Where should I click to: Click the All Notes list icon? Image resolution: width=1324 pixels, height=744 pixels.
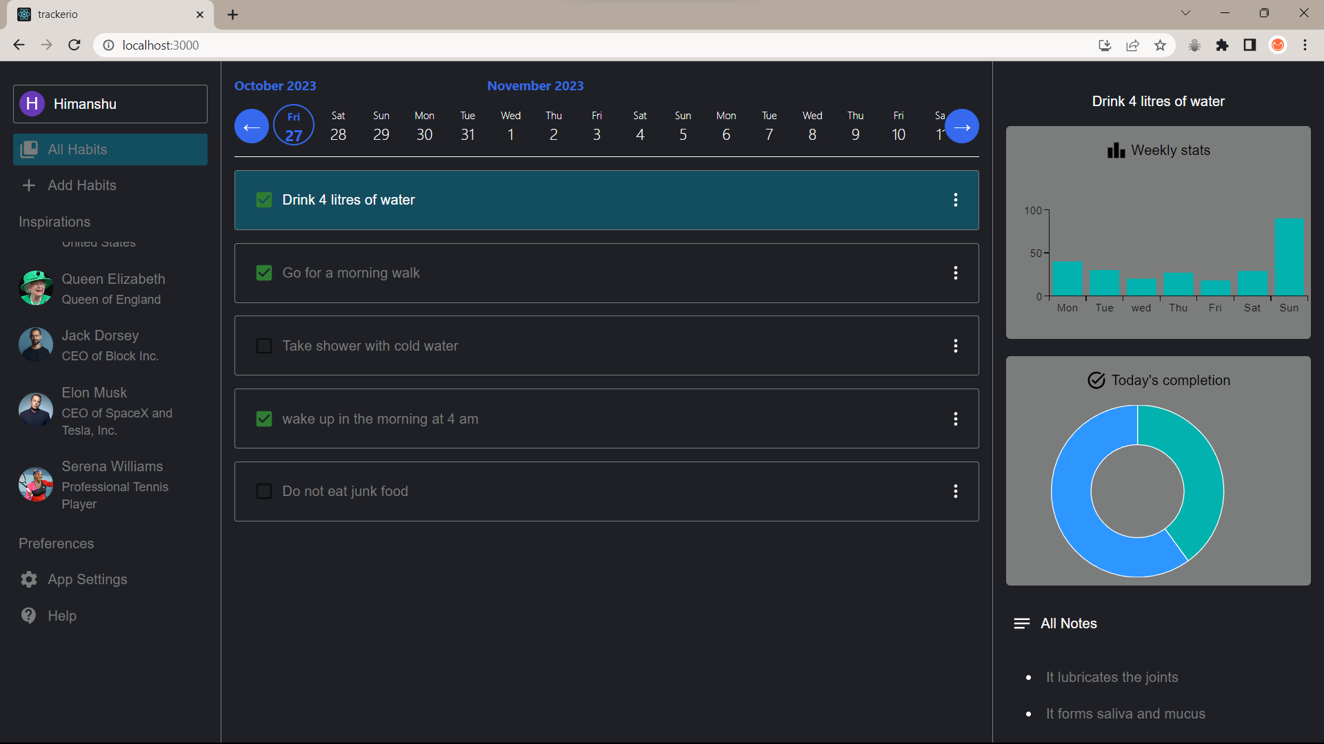tap(1021, 623)
